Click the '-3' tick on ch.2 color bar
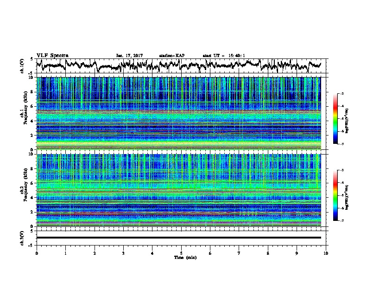 pyautogui.click(x=342, y=170)
